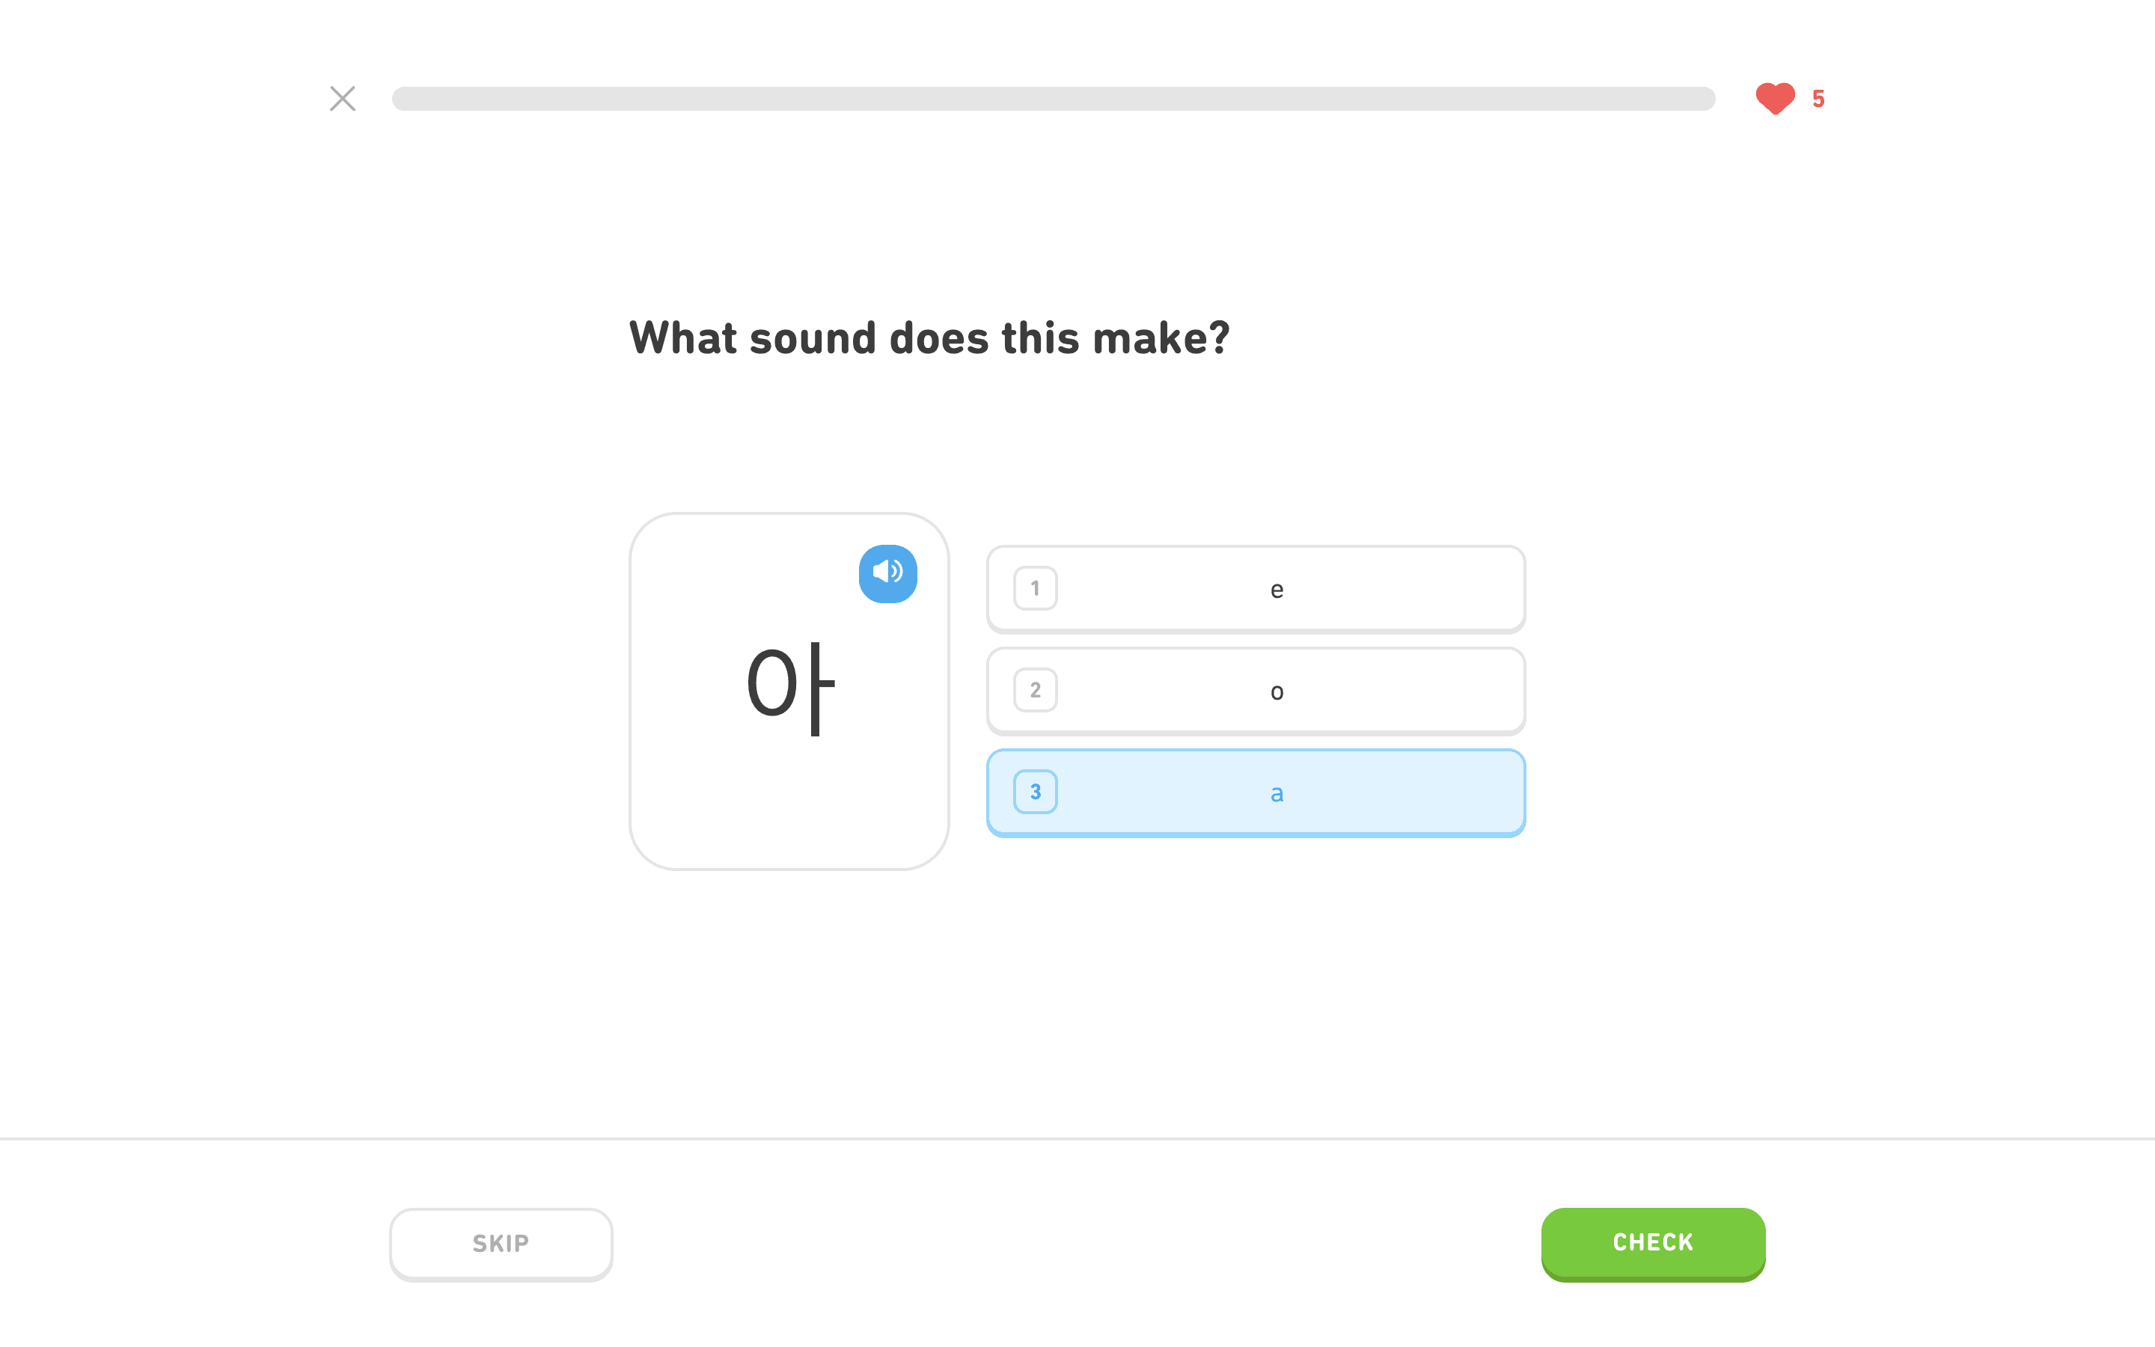
Task: Click the number 2 key badge
Action: tap(1035, 689)
